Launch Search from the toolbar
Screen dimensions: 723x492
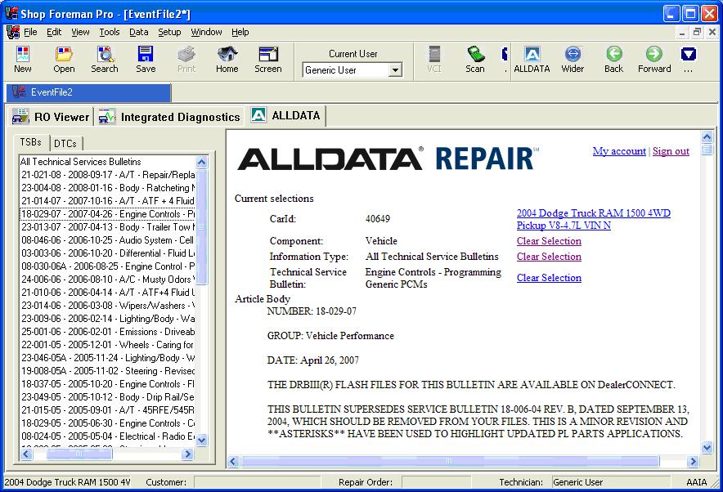point(105,59)
